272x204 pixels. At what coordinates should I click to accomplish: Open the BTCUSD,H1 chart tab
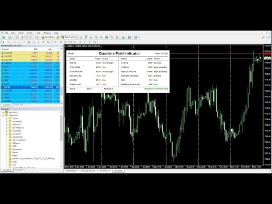tap(105, 171)
